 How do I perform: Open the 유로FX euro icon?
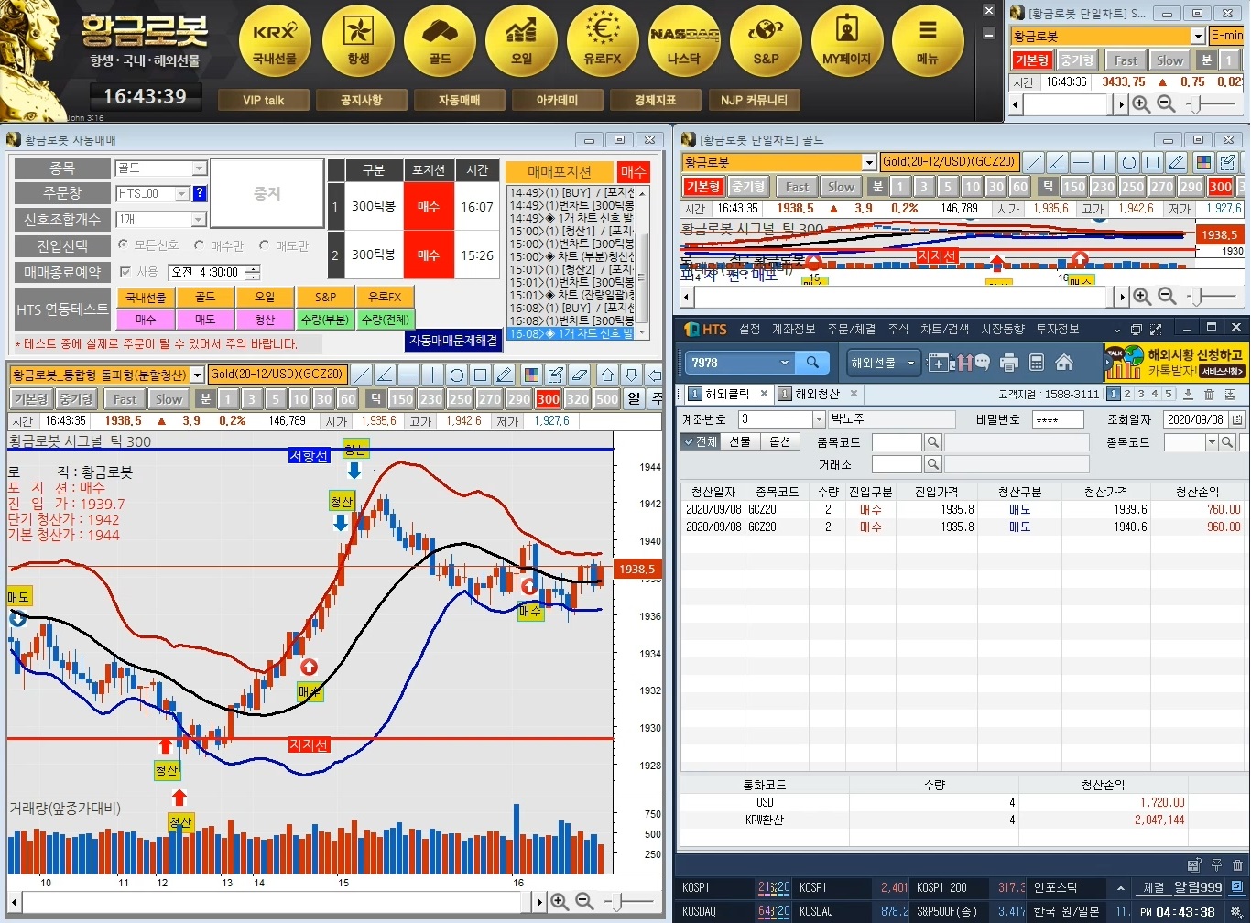click(x=602, y=41)
